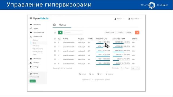Sort by the Name column header
The image size is (173, 97).
tap(65, 39)
